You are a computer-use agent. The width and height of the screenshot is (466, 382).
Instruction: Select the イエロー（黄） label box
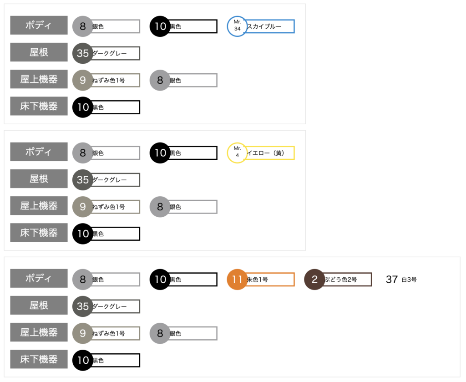(x=270, y=153)
